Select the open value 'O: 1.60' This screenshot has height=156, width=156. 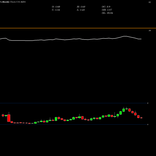tap(56, 7)
